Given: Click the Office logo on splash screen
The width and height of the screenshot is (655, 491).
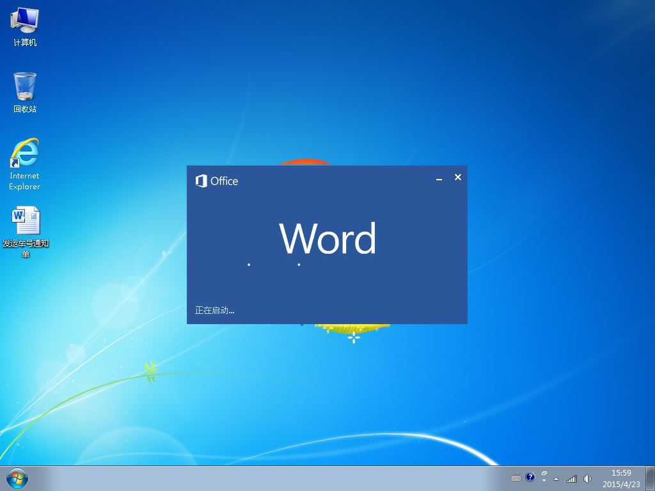Looking at the screenshot, I should tap(217, 181).
